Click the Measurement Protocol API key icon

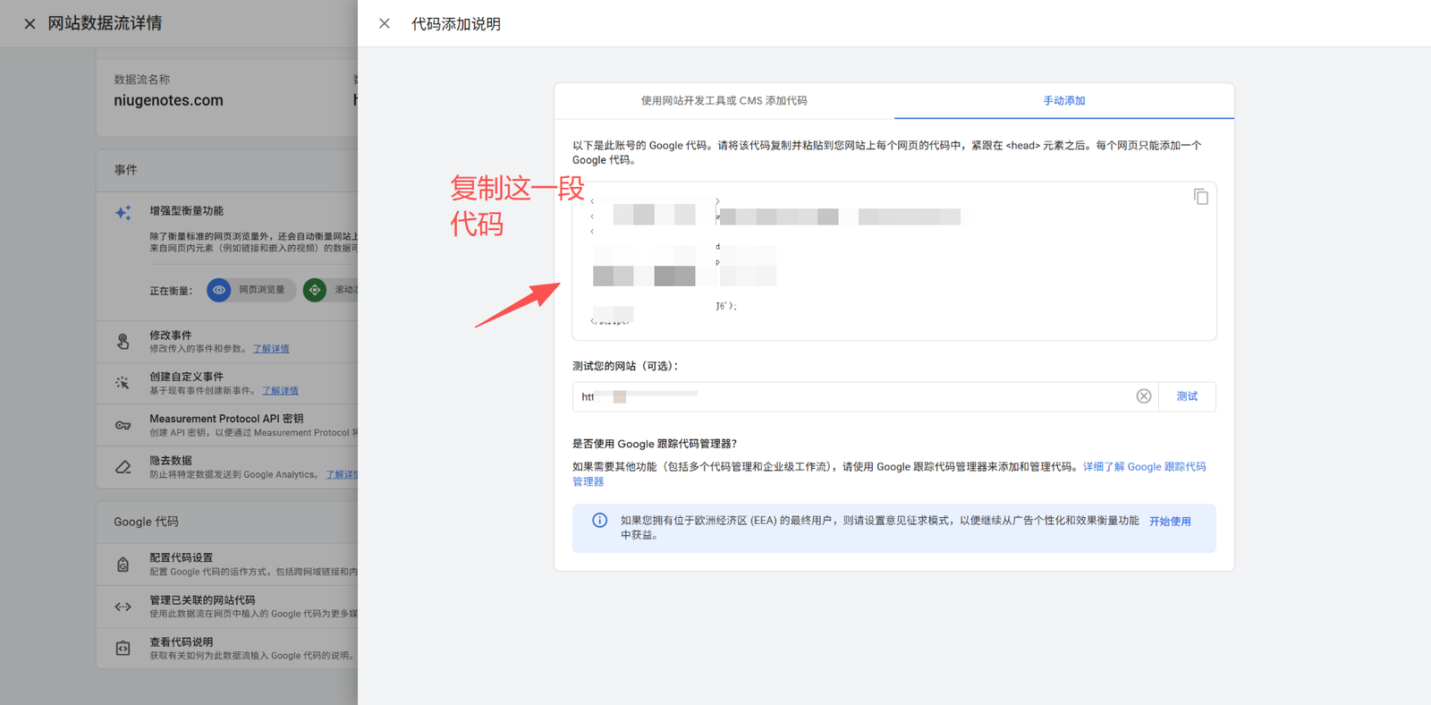coord(123,425)
